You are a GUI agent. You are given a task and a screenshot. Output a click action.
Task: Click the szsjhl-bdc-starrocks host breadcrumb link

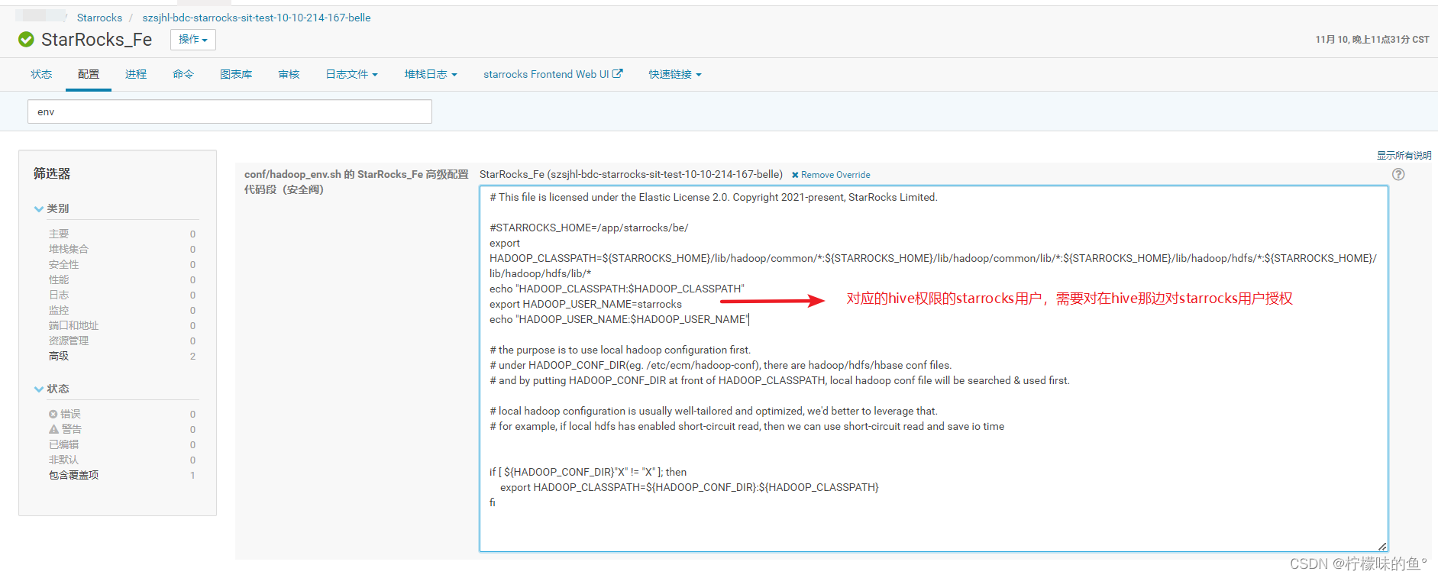[x=257, y=18]
